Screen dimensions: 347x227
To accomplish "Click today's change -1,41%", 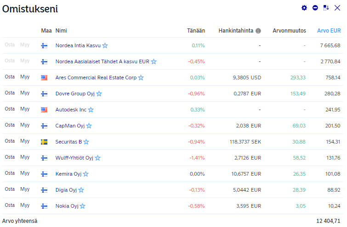I will pyautogui.click(x=197, y=158).
